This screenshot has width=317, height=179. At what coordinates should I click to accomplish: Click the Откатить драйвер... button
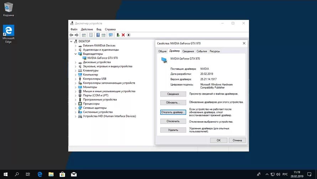pos(173,112)
